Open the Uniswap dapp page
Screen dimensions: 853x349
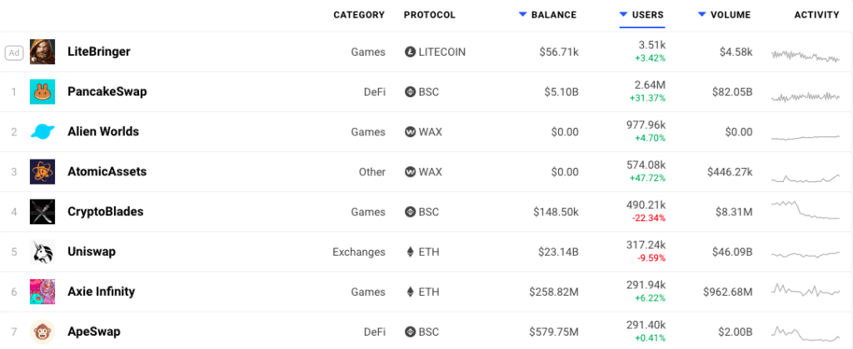point(91,252)
